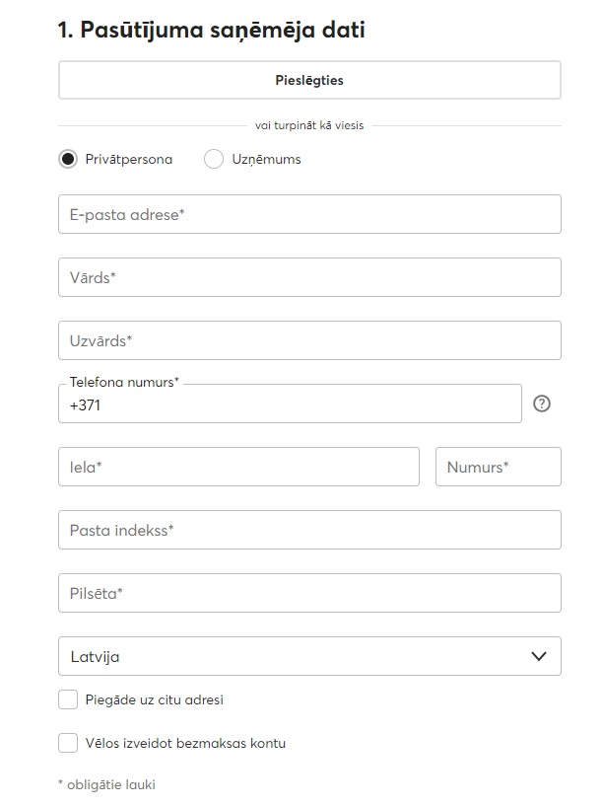Click the Telefona numurs field with +371
The height and width of the screenshot is (807, 602).
click(x=290, y=404)
